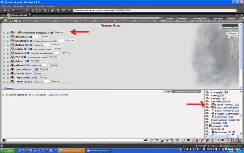Click Присоед. button for hixaxa
The image size is (244, 153).
(x=66, y=53)
